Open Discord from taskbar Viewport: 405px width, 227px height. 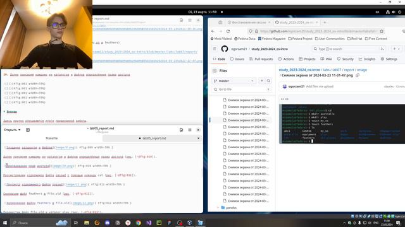click(x=108, y=223)
